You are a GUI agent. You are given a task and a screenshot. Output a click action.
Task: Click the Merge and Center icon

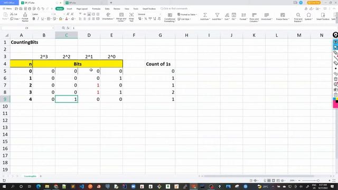[x=121, y=15]
